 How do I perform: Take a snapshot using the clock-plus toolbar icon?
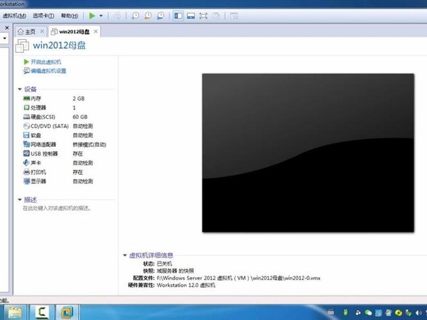[x=135, y=16]
